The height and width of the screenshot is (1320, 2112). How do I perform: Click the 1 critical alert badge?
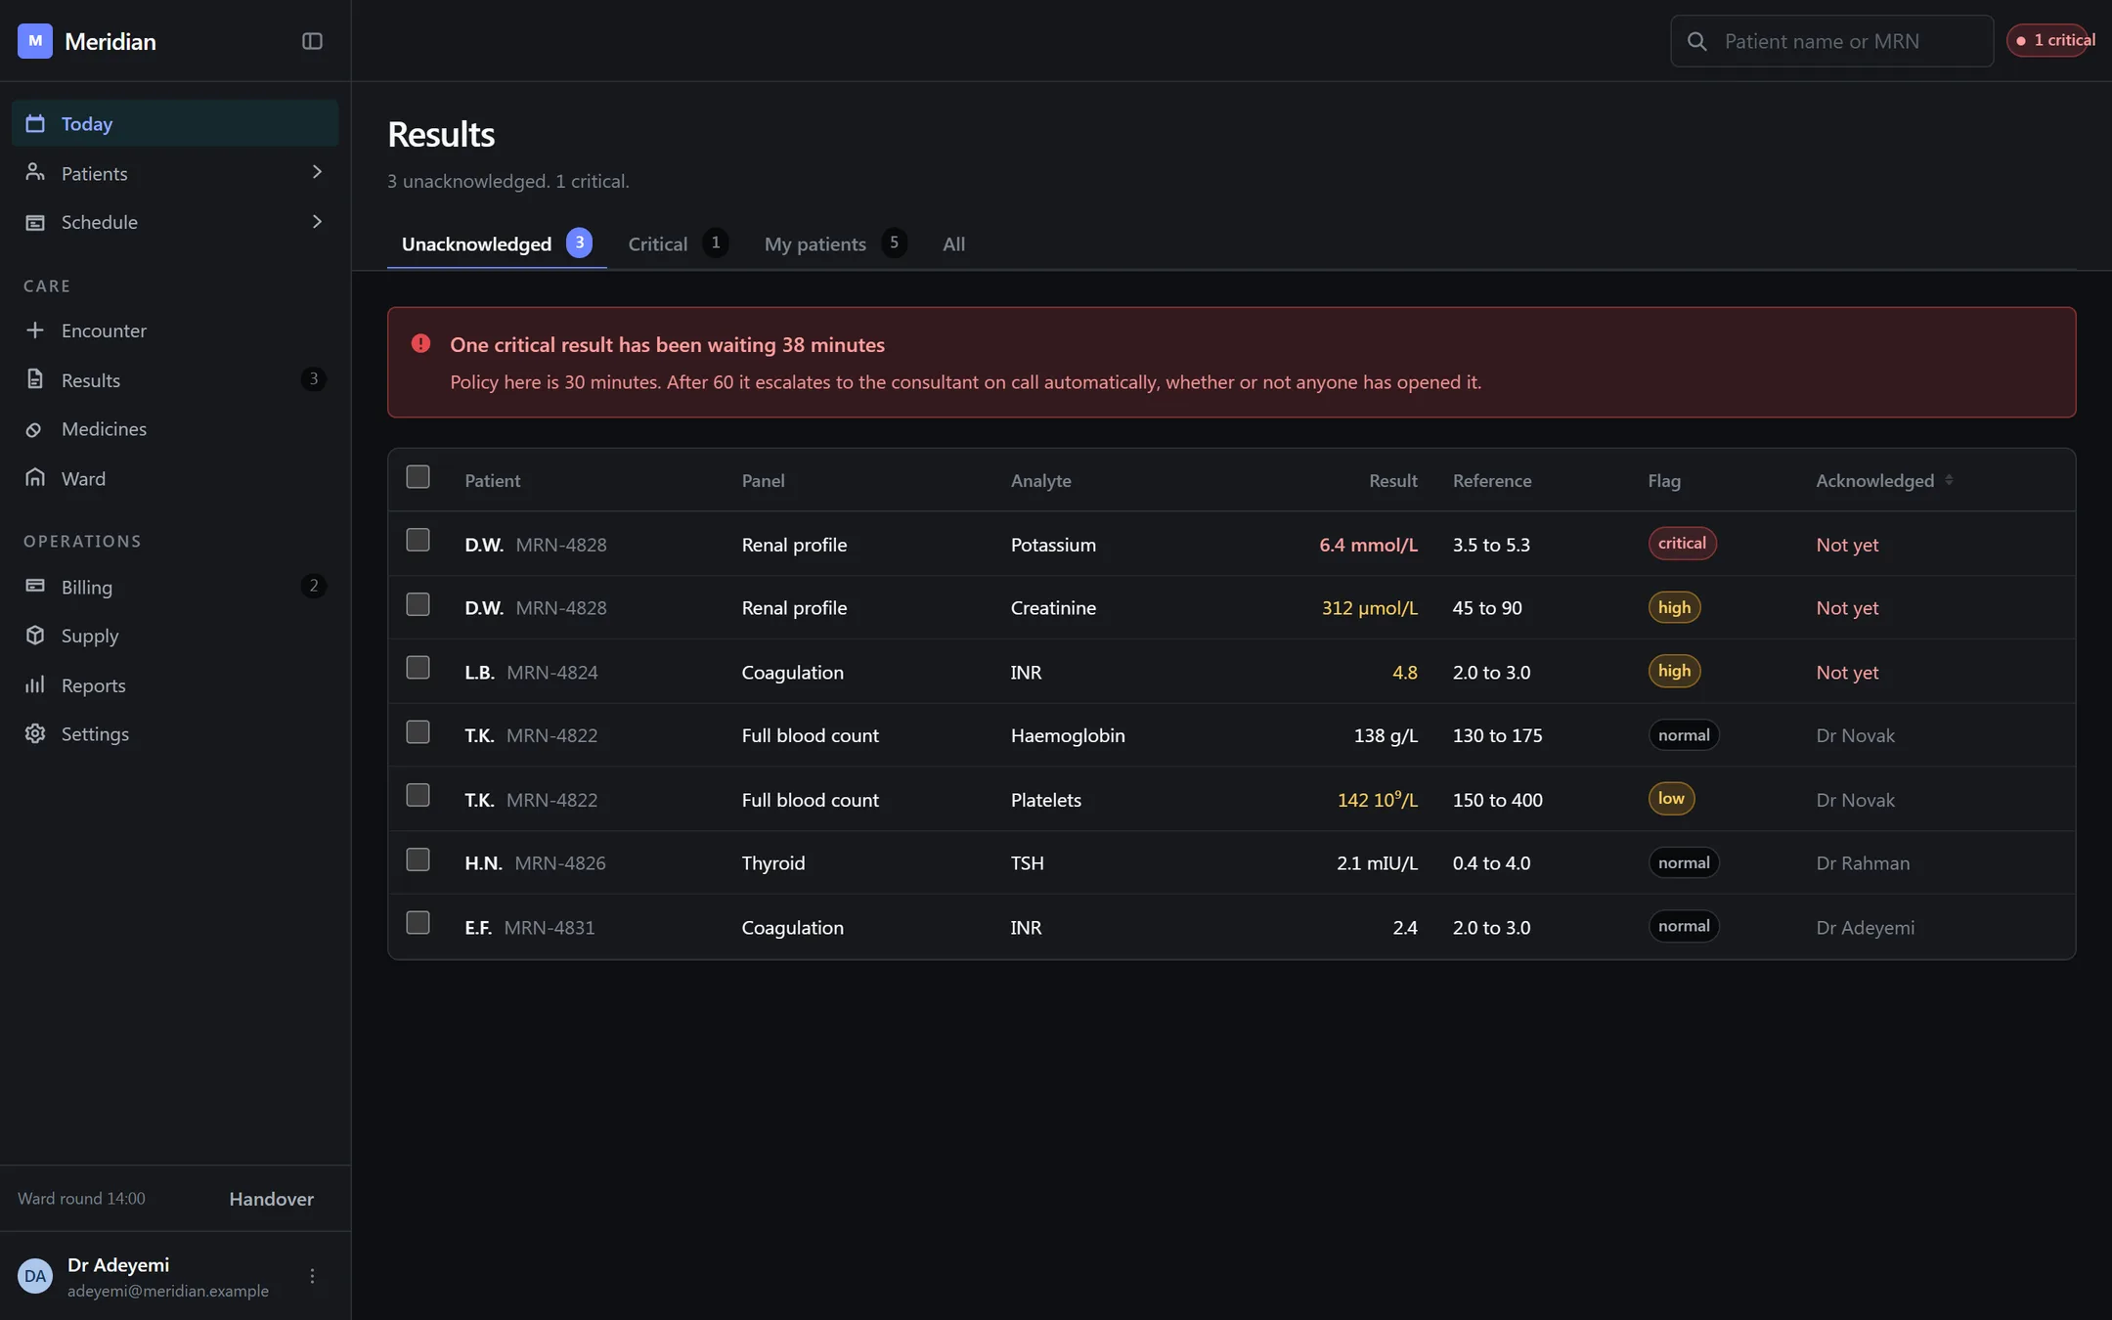click(x=2050, y=40)
